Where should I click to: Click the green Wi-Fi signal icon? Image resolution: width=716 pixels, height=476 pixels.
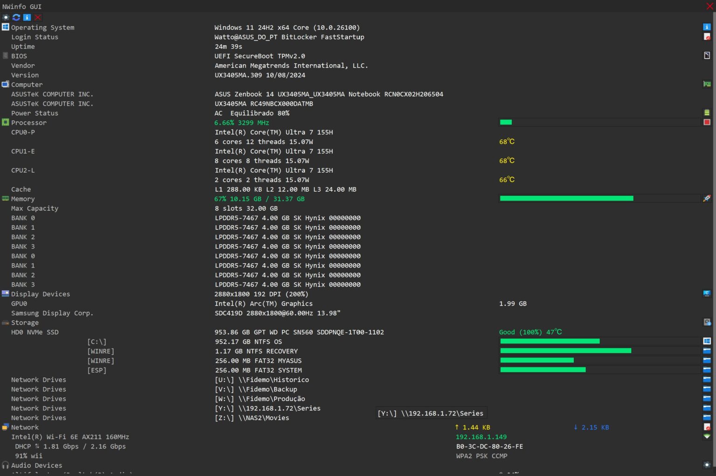[707, 436]
